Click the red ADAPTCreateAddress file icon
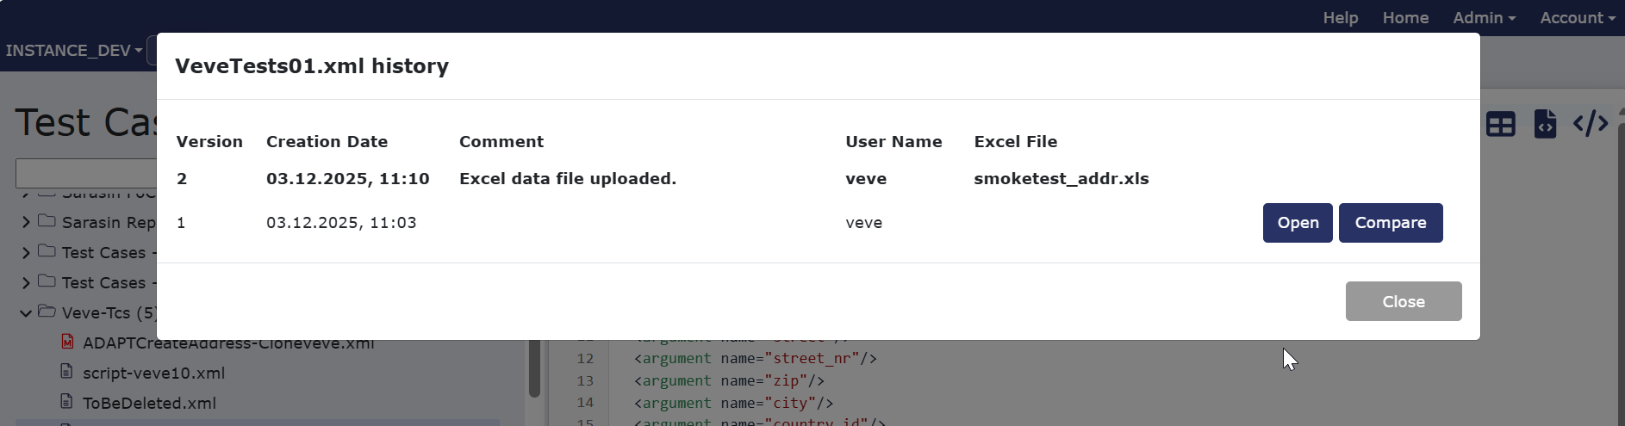The image size is (1625, 426). point(67,342)
